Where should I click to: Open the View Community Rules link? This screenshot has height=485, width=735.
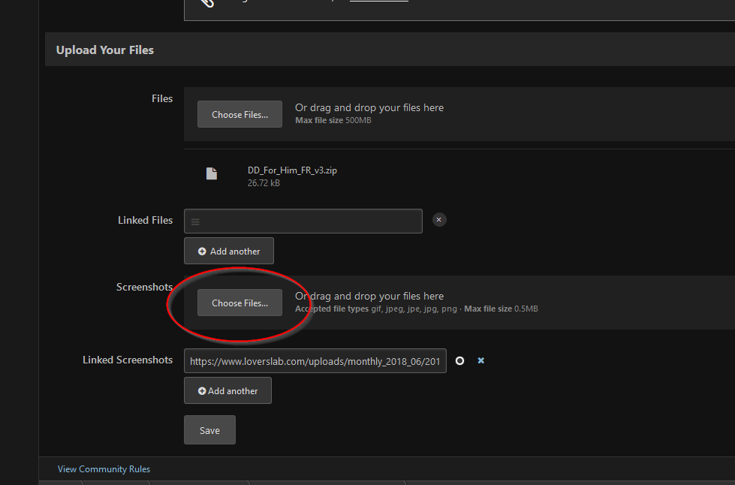pyautogui.click(x=104, y=469)
